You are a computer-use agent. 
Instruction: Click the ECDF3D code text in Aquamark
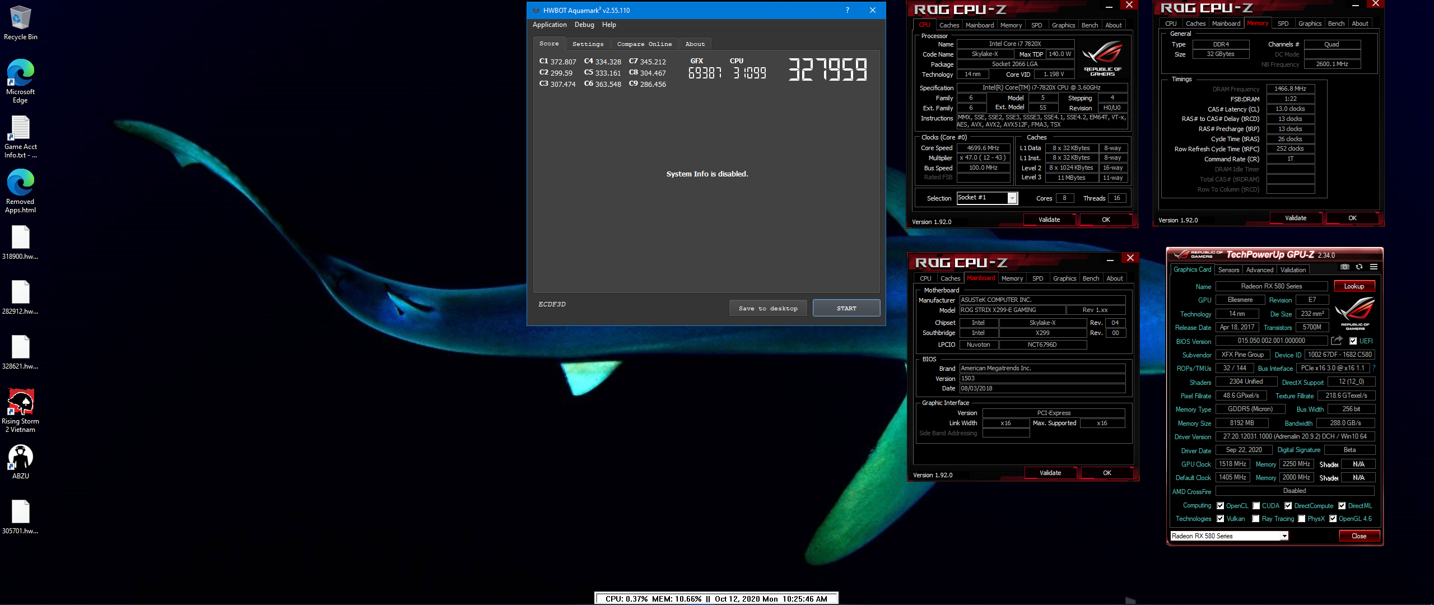(552, 304)
